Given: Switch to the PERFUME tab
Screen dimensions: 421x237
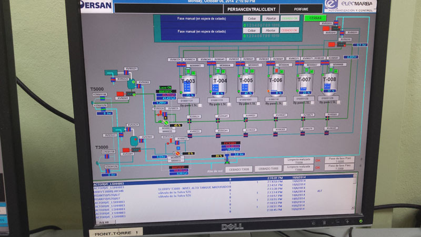Looking at the screenshot, I should [x=301, y=9].
